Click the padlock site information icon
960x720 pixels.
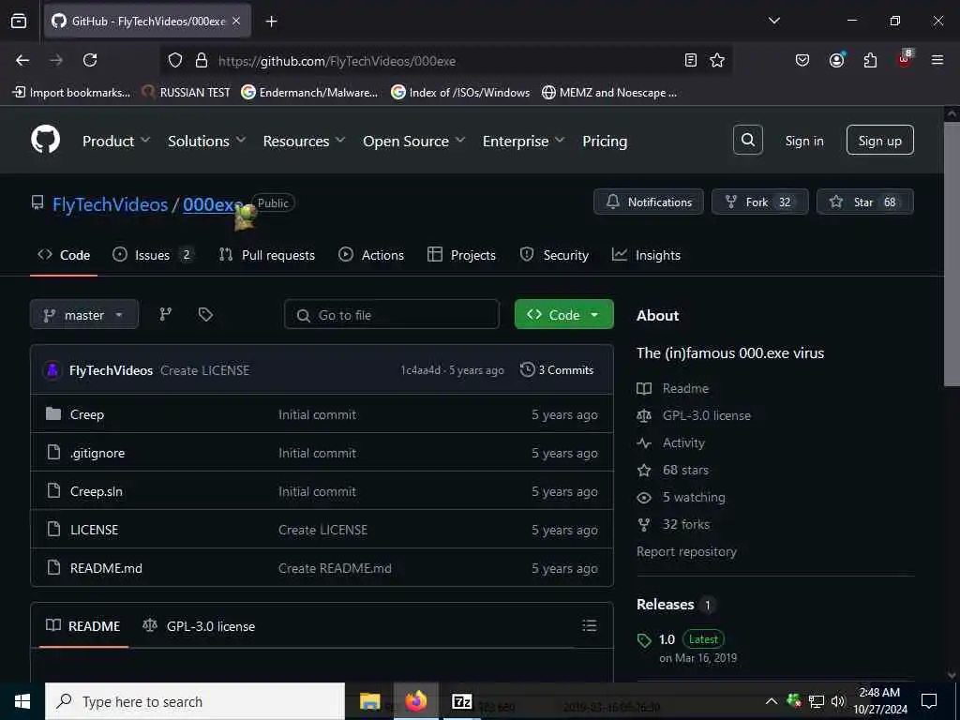[x=201, y=60]
